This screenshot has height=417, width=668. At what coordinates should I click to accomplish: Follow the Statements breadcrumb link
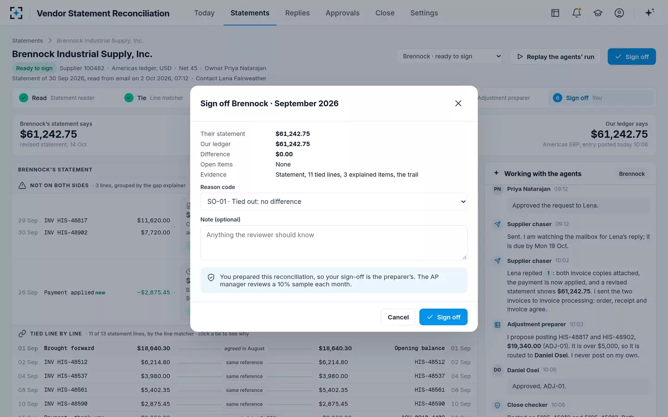[27, 41]
